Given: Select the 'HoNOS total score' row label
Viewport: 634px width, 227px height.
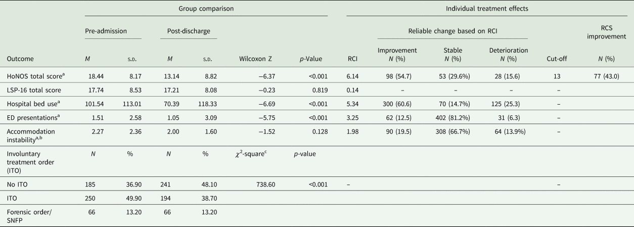Looking at the screenshot, I should (31, 76).
